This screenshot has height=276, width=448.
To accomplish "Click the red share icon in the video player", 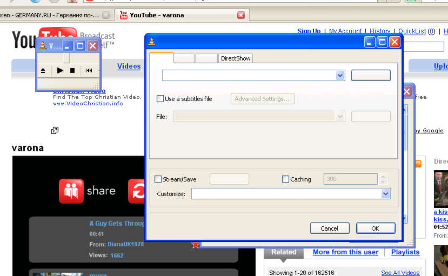I will pyautogui.click(x=71, y=191).
